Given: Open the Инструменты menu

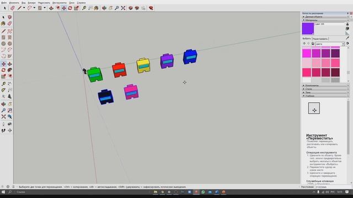Looking at the screenshot, I should tap(60, 3).
